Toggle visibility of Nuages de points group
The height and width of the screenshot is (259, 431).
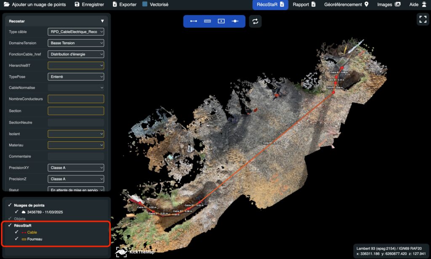[10, 205]
